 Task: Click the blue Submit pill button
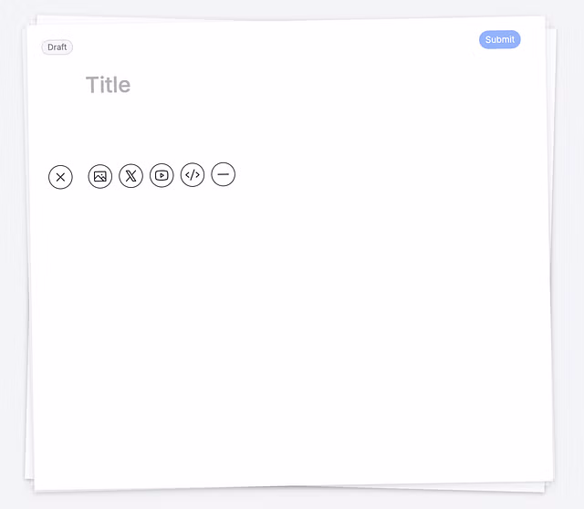[499, 39]
